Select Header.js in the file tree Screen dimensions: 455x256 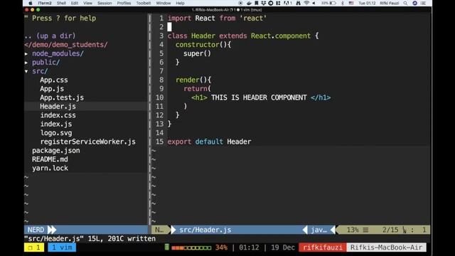point(58,106)
